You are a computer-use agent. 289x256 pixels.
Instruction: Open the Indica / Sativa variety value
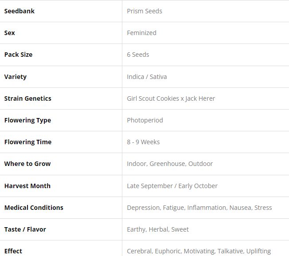pyautogui.click(x=147, y=77)
